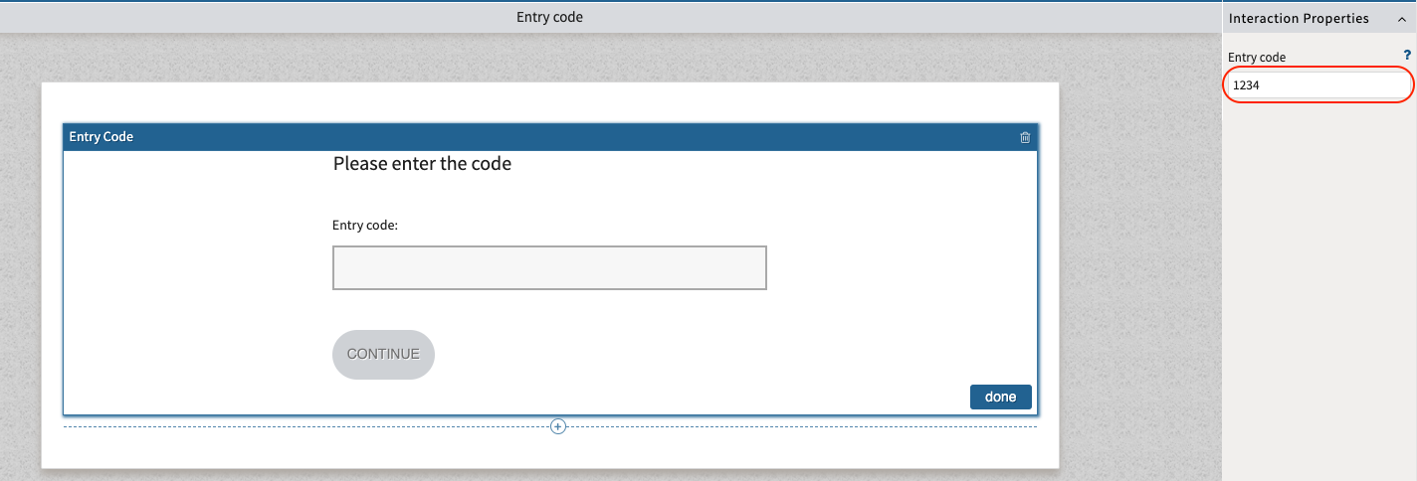The image size is (1417, 481).
Task: Click the Entry code page title at top
Action: coord(549,17)
